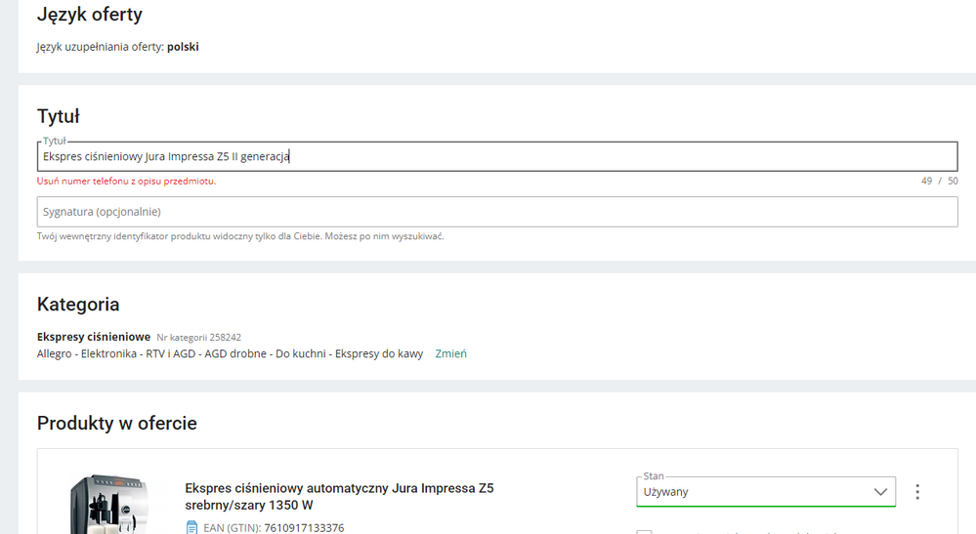976x534 pixels.
Task: Click the Tytuł input field
Action: (x=496, y=156)
